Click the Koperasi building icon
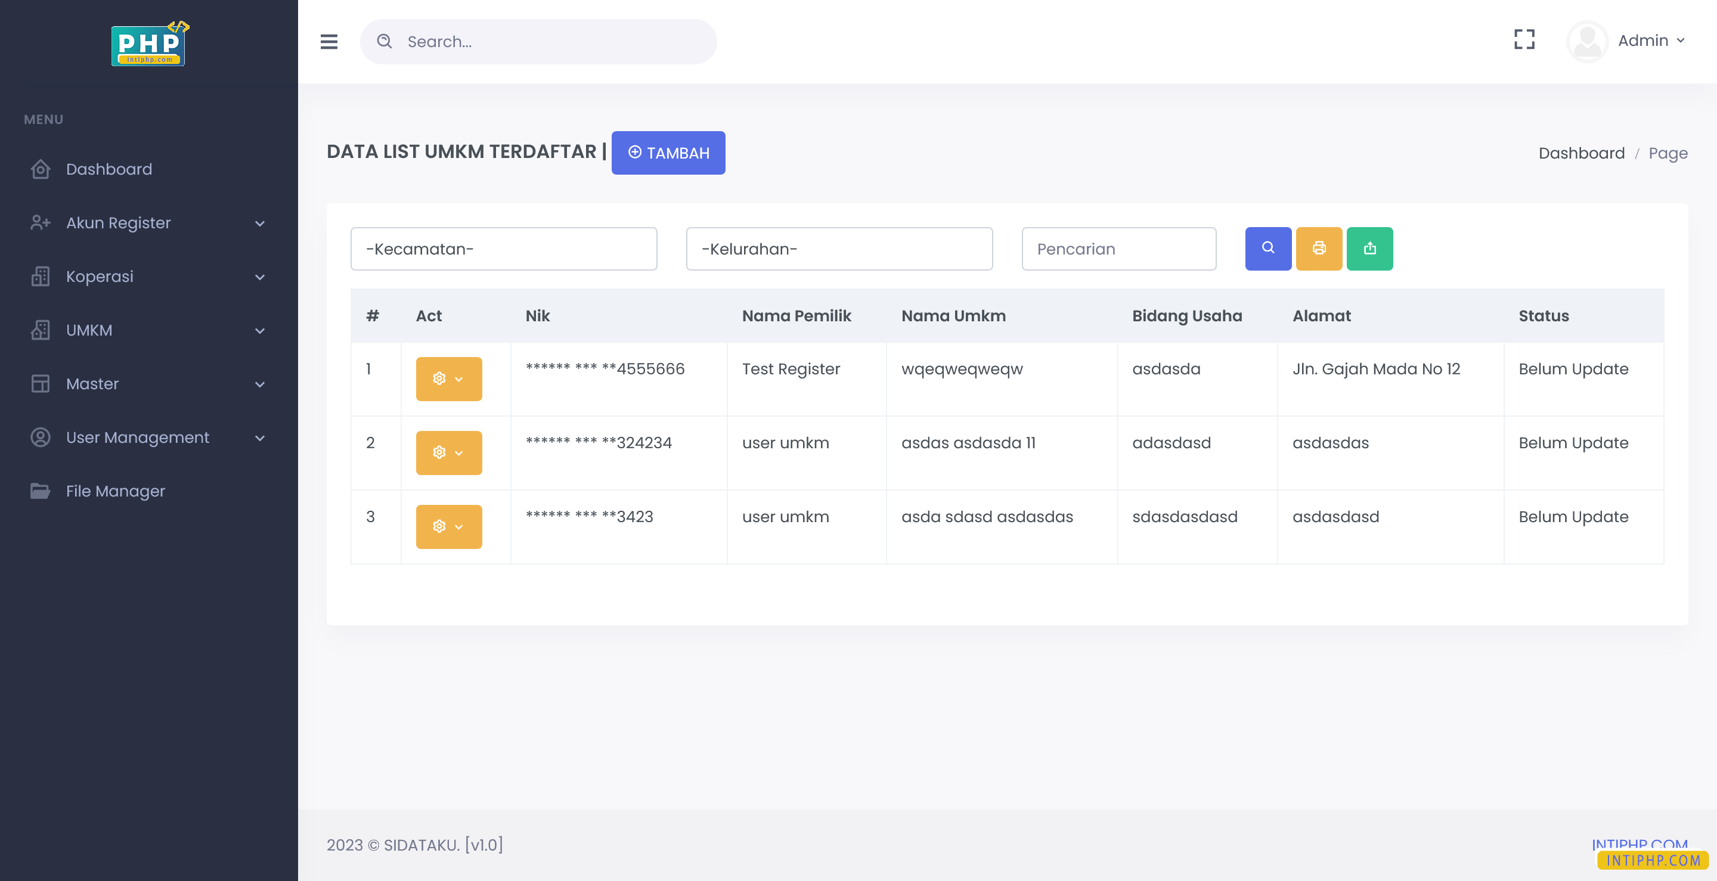The image size is (1717, 881). coord(40,277)
